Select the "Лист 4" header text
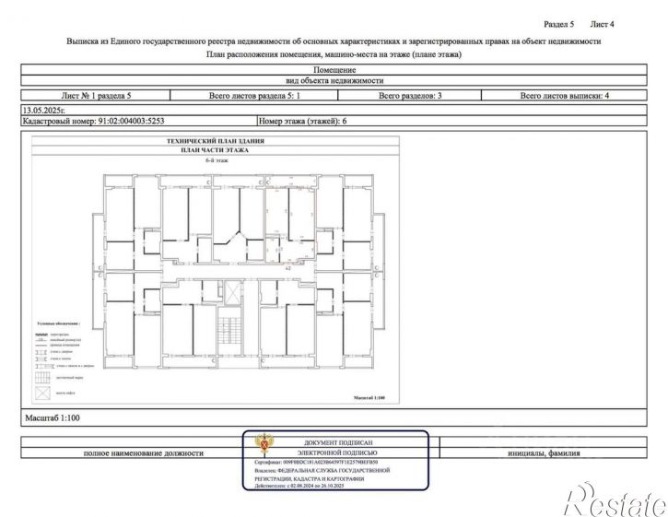This screenshot has height=517, width=668. (x=602, y=24)
